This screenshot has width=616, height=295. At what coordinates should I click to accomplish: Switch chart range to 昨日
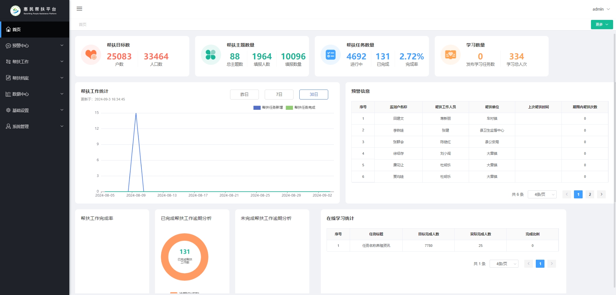(x=244, y=94)
